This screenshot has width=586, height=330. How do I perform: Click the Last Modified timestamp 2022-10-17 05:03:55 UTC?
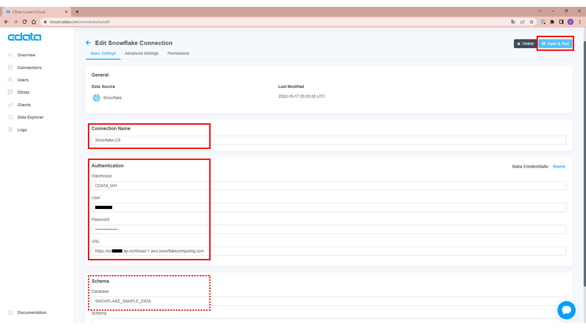click(302, 96)
